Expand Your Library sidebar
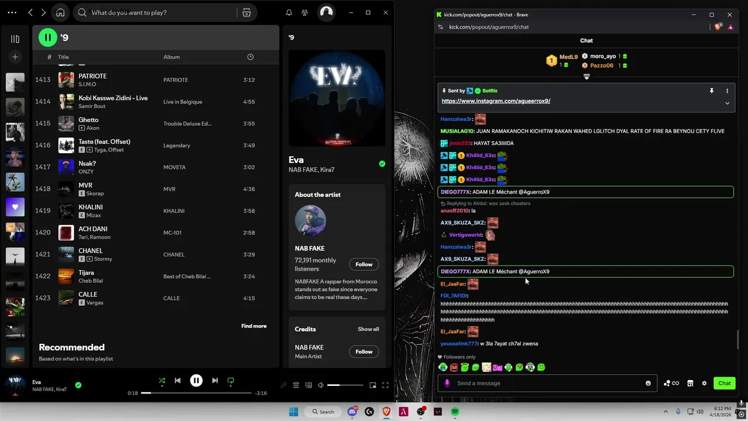Screen dimensions: 748x421 pyautogui.click(x=15, y=39)
